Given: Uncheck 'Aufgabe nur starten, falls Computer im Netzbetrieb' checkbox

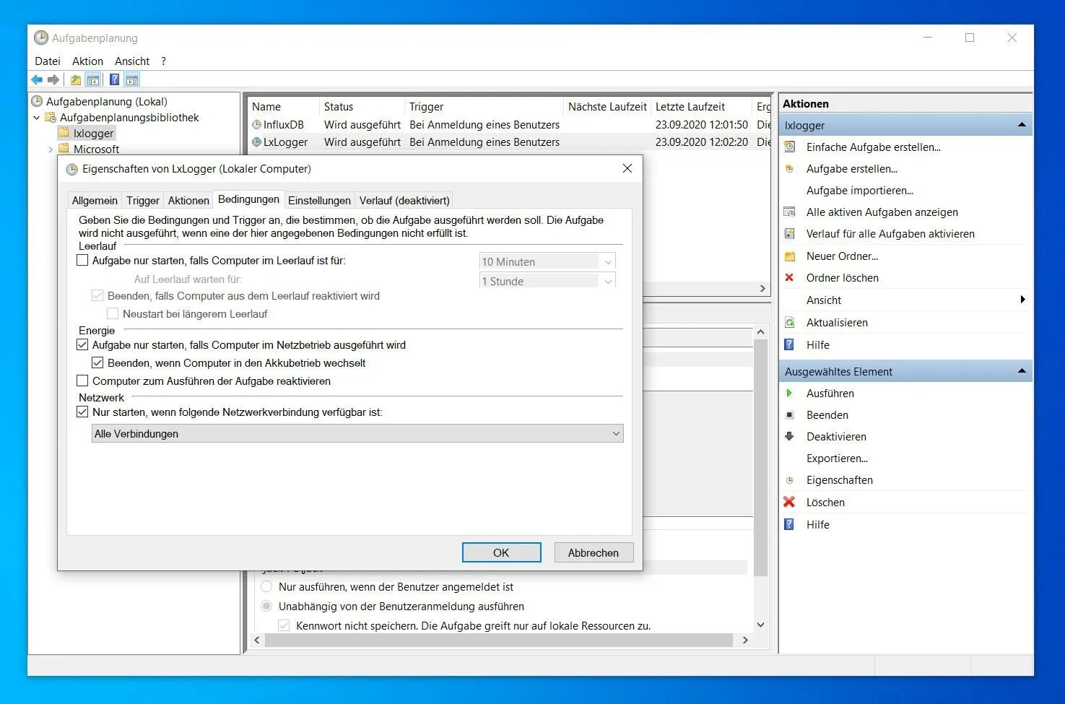Looking at the screenshot, I should tap(82, 345).
